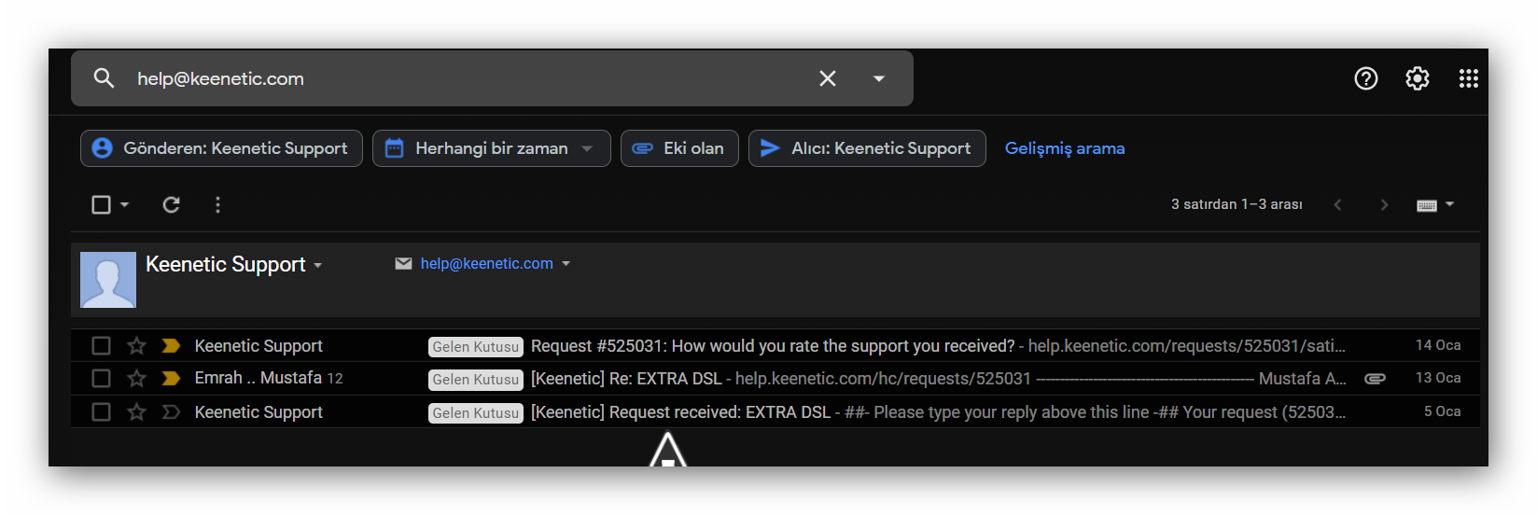
Task: Toggle importance marker on Re: EXTRA DSL email
Action: 171,379
